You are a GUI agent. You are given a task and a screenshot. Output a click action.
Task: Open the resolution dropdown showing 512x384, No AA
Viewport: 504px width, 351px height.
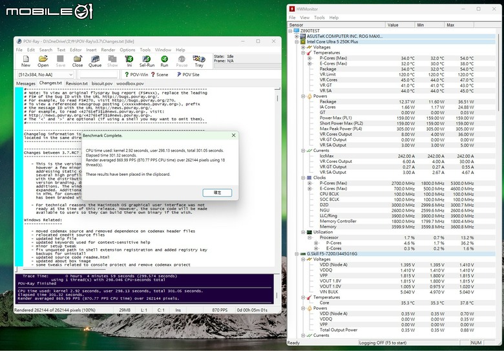click(x=45, y=74)
